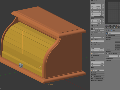
Task: Click the first Shader socket dot
Action: point(106,47)
